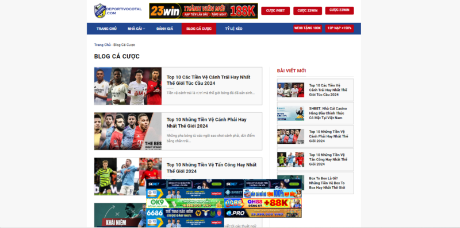Open the 23win header banner ad
Viewport: 460px width, 228px height.
click(x=204, y=11)
